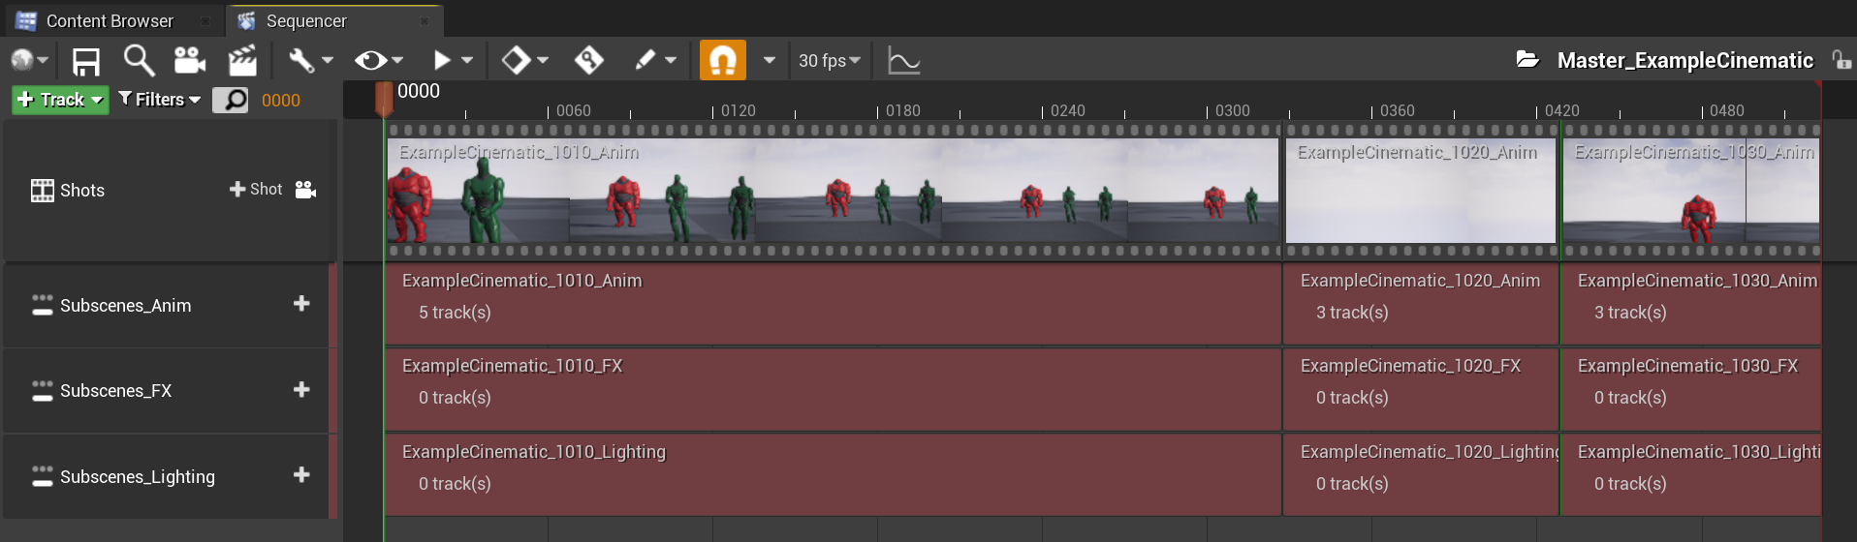This screenshot has width=1857, height=542.
Task: Select the Sequencer tab
Action: point(306,20)
